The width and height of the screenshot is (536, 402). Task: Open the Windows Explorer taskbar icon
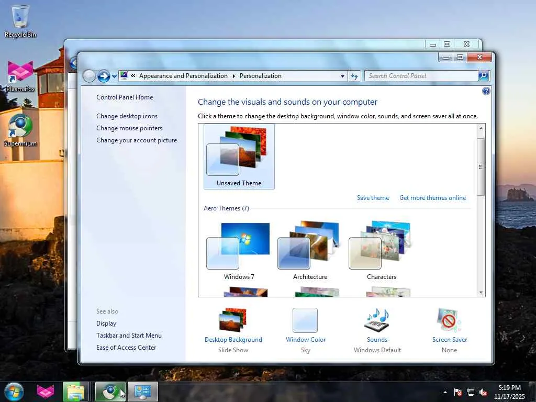pos(76,392)
